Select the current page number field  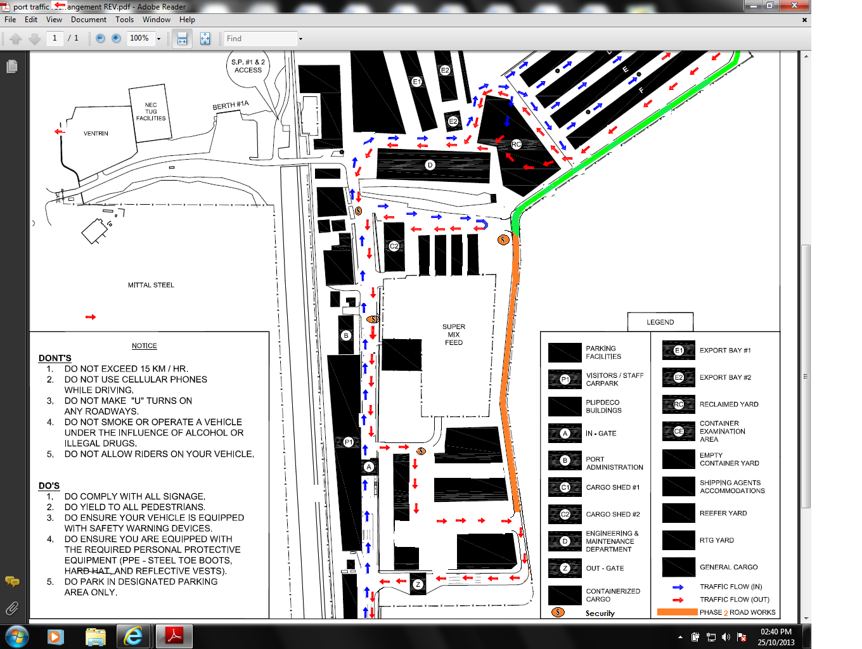[55, 39]
